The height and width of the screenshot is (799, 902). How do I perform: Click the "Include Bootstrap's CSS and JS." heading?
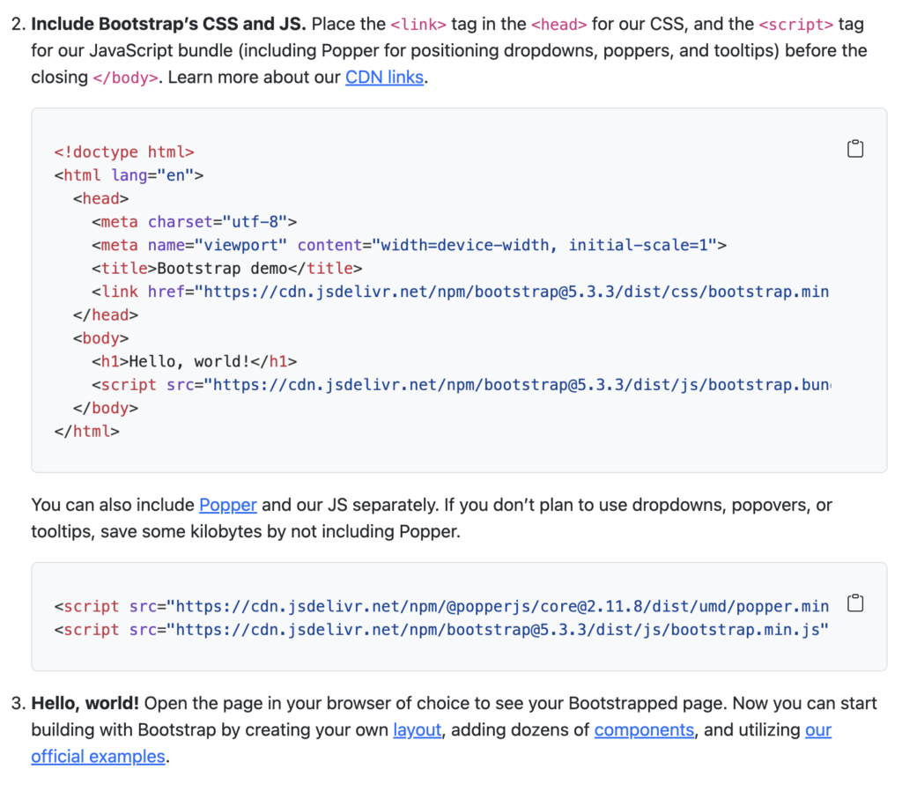(x=168, y=24)
